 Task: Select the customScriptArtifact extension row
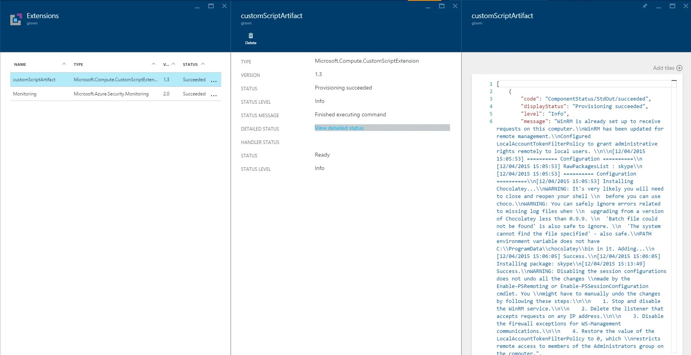click(116, 80)
